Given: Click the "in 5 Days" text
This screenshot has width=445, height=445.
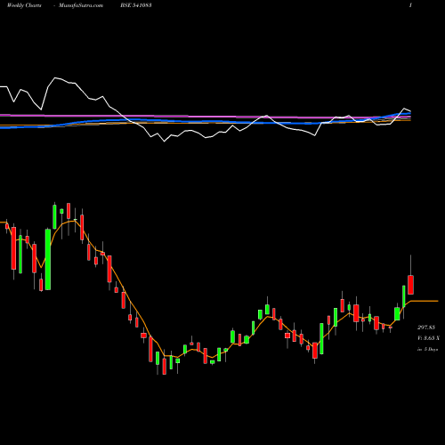Looking at the screenshot, I should [428, 350].
